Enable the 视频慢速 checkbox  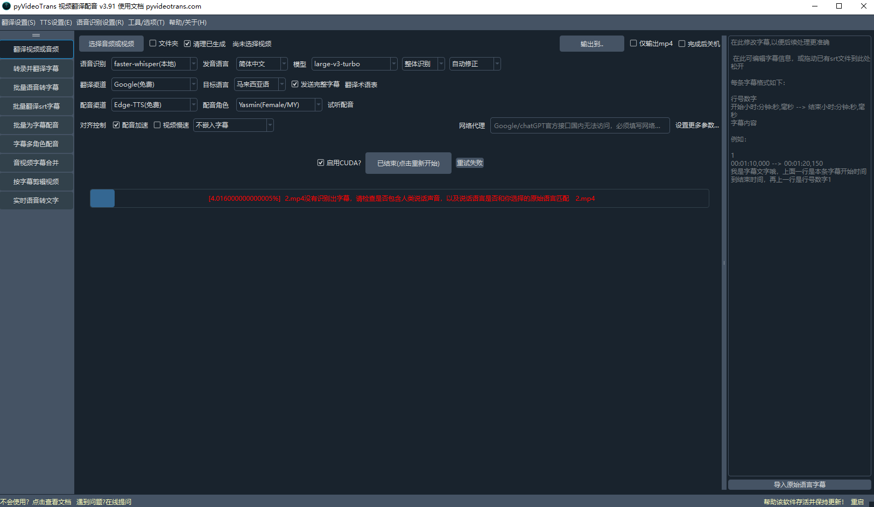[157, 125]
